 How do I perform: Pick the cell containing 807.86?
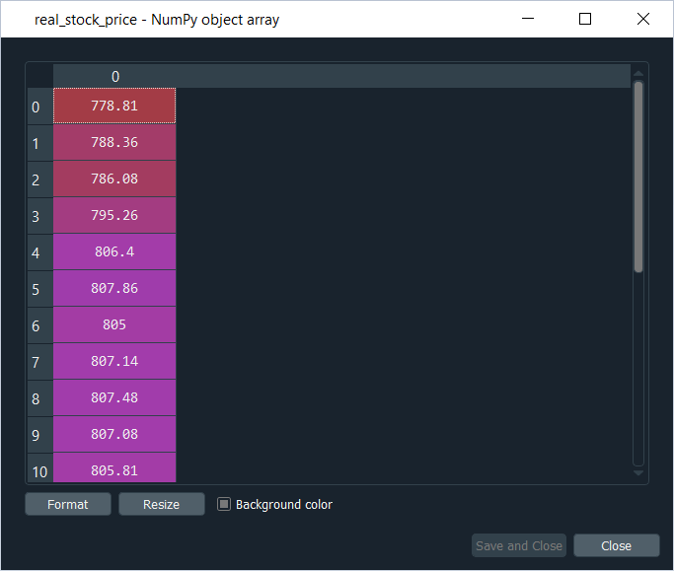pos(114,288)
